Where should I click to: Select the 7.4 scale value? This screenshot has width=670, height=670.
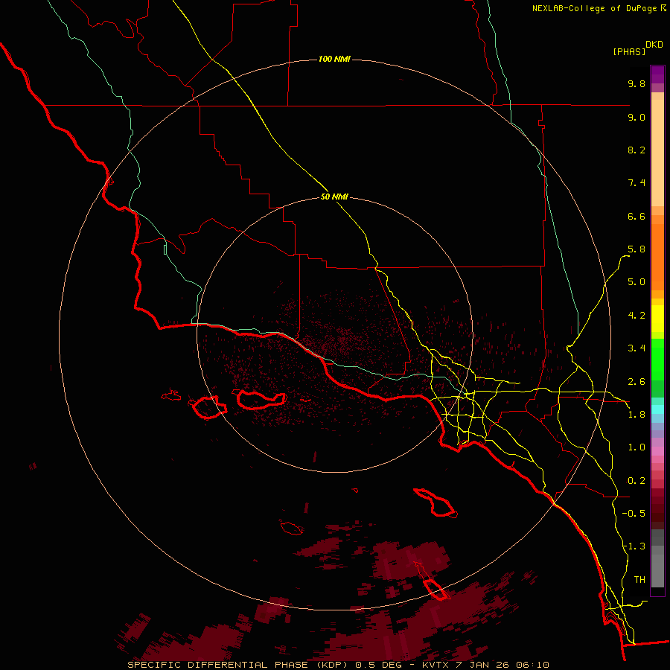tap(636, 183)
